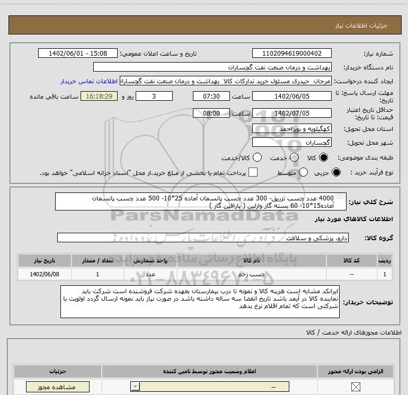The width and height of the screenshot is (408, 395).
Task: Click the days remaining field showing 3
Action: click(x=154, y=96)
